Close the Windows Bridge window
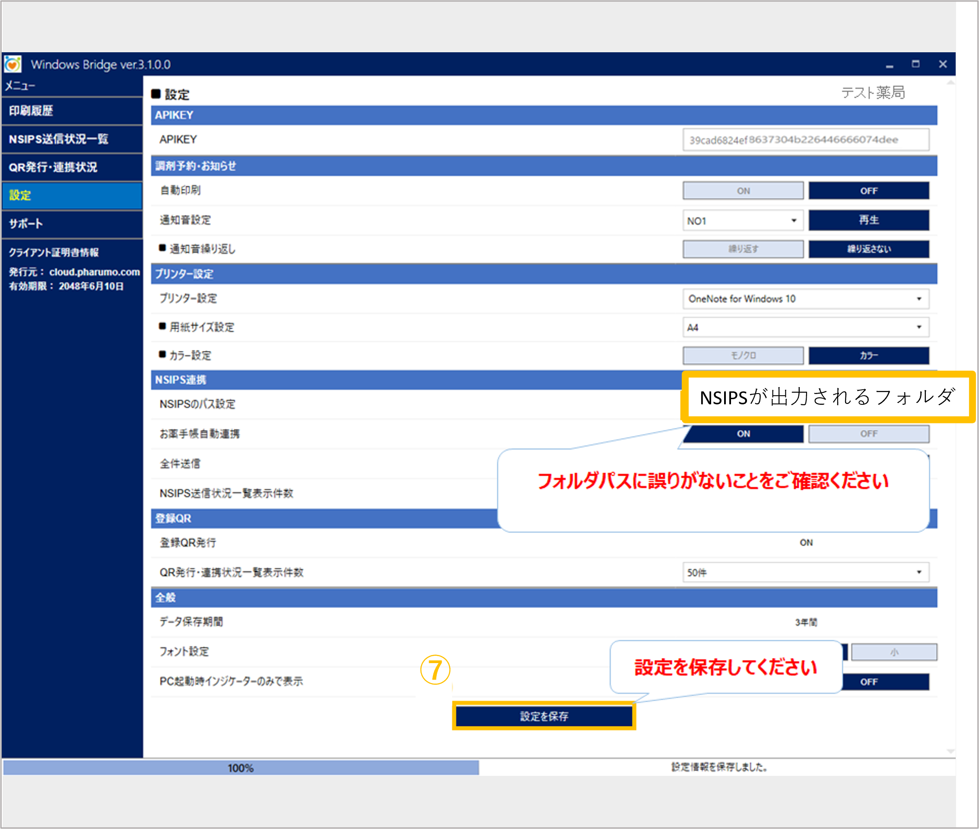The height and width of the screenshot is (829, 979). pos(943,64)
